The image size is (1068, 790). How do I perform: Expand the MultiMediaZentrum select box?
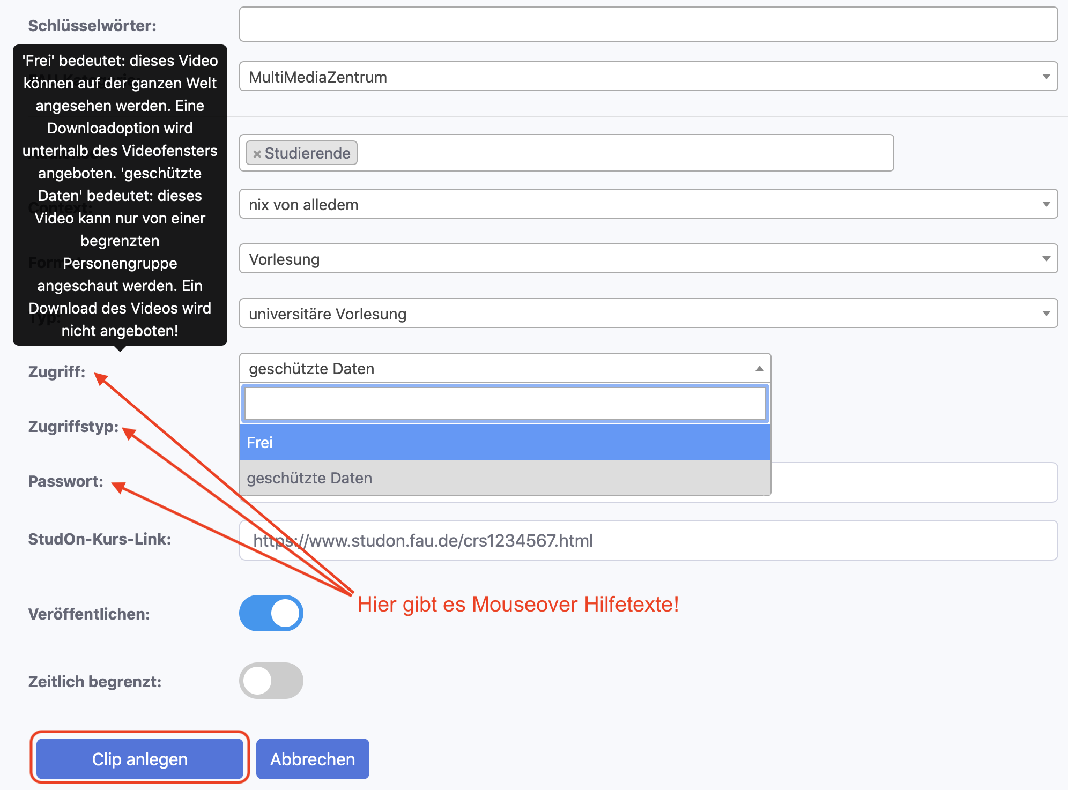click(x=648, y=77)
